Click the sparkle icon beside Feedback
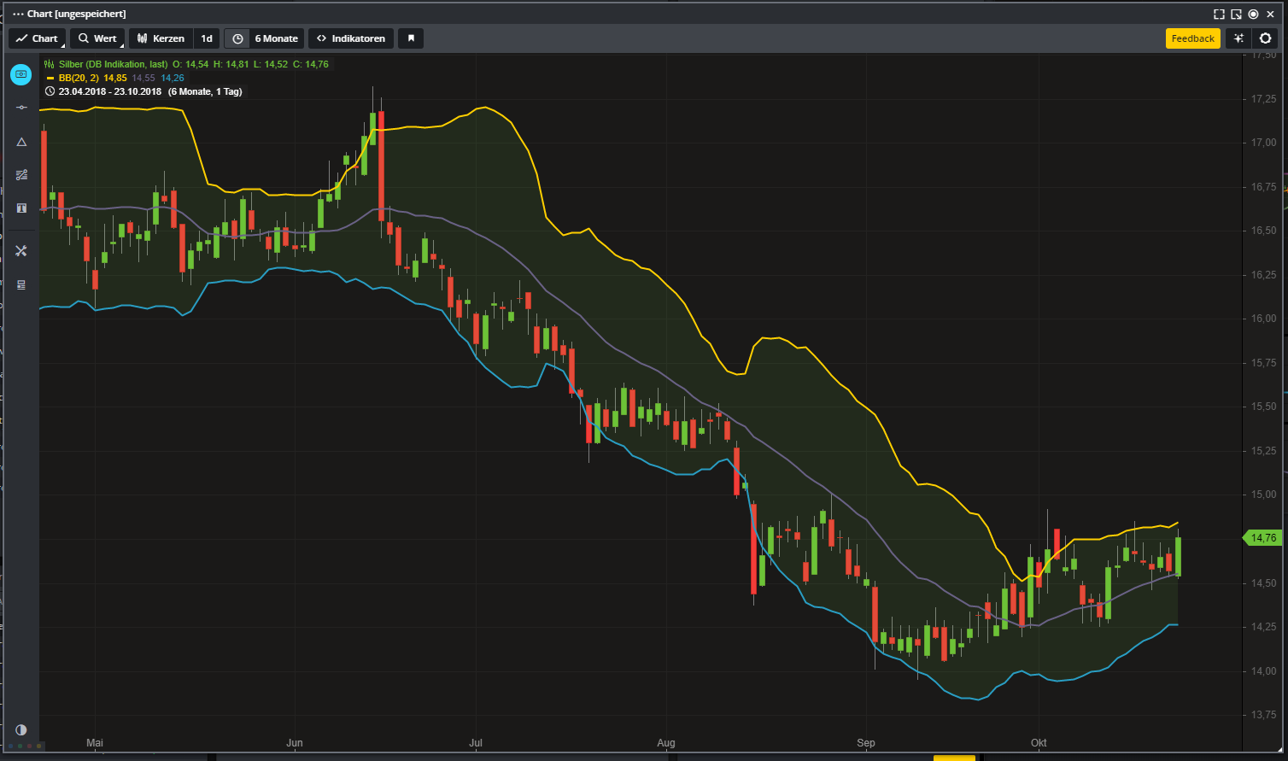This screenshot has width=1288, height=761. click(1238, 38)
